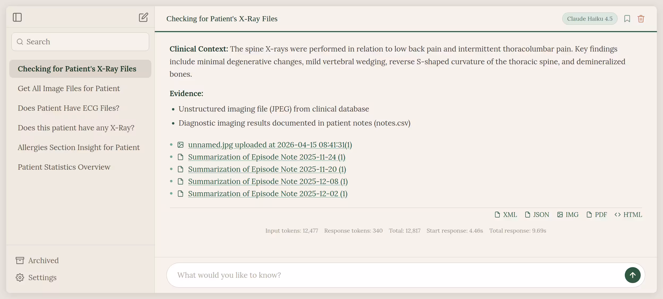Open Does Patient Have ECG Files chat
The height and width of the screenshot is (299, 663).
[x=80, y=108]
